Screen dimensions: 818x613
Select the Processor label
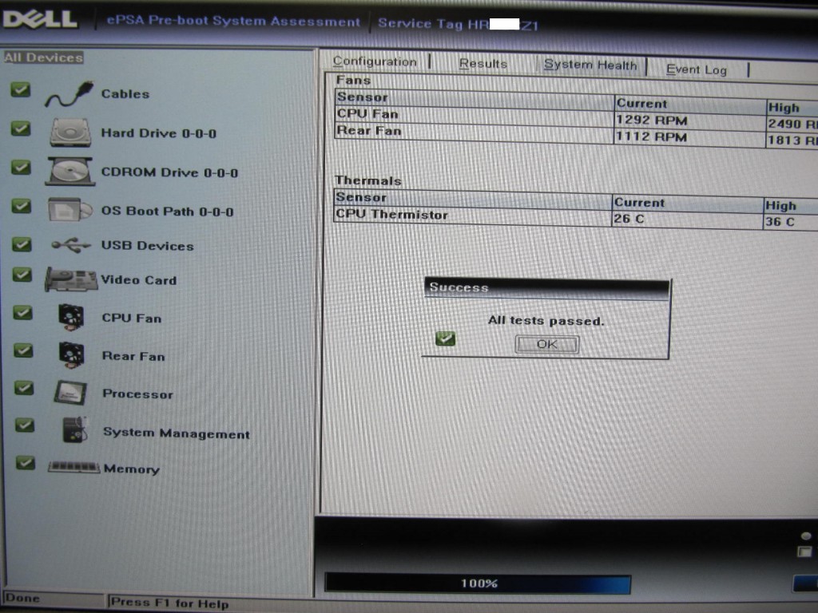coord(137,394)
